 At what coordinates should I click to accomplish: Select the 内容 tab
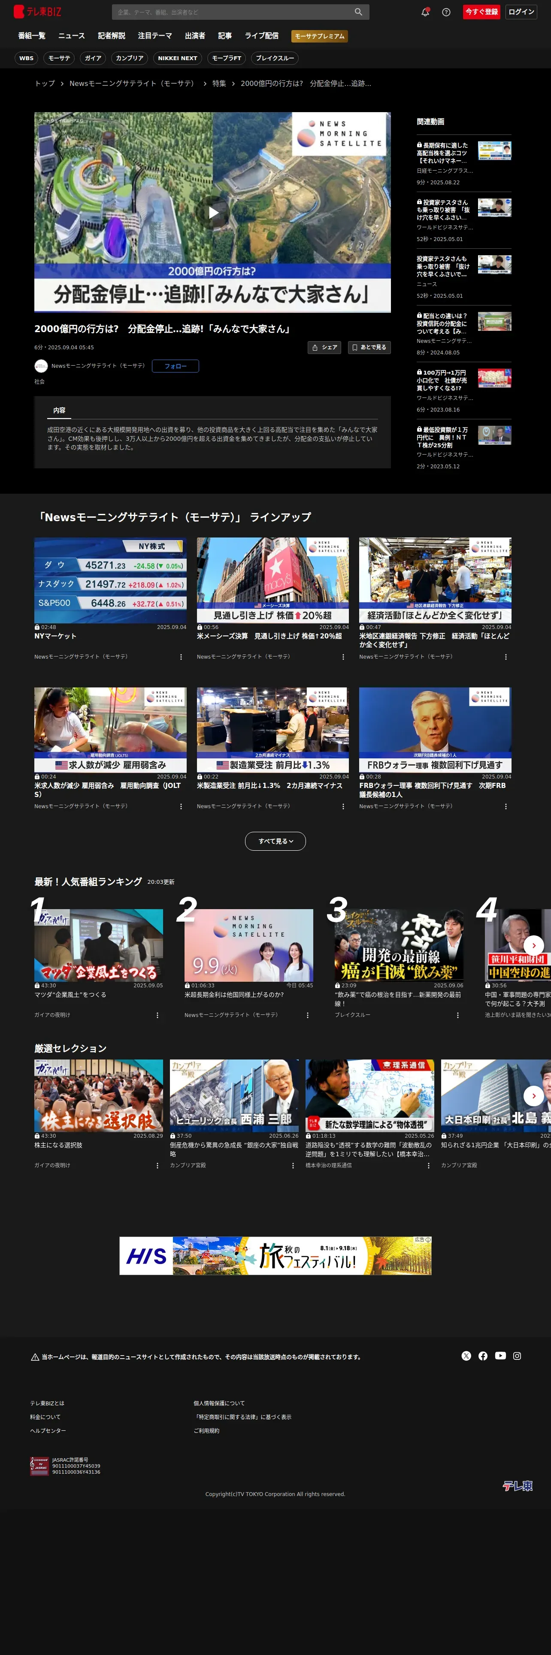59,411
